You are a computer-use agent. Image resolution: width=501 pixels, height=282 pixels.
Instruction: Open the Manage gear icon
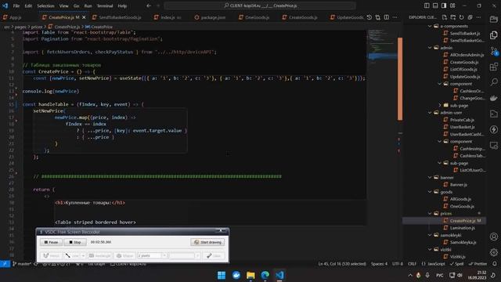point(494,252)
